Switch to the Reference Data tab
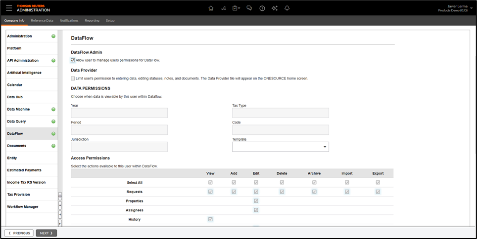477x239 pixels. tap(42, 21)
